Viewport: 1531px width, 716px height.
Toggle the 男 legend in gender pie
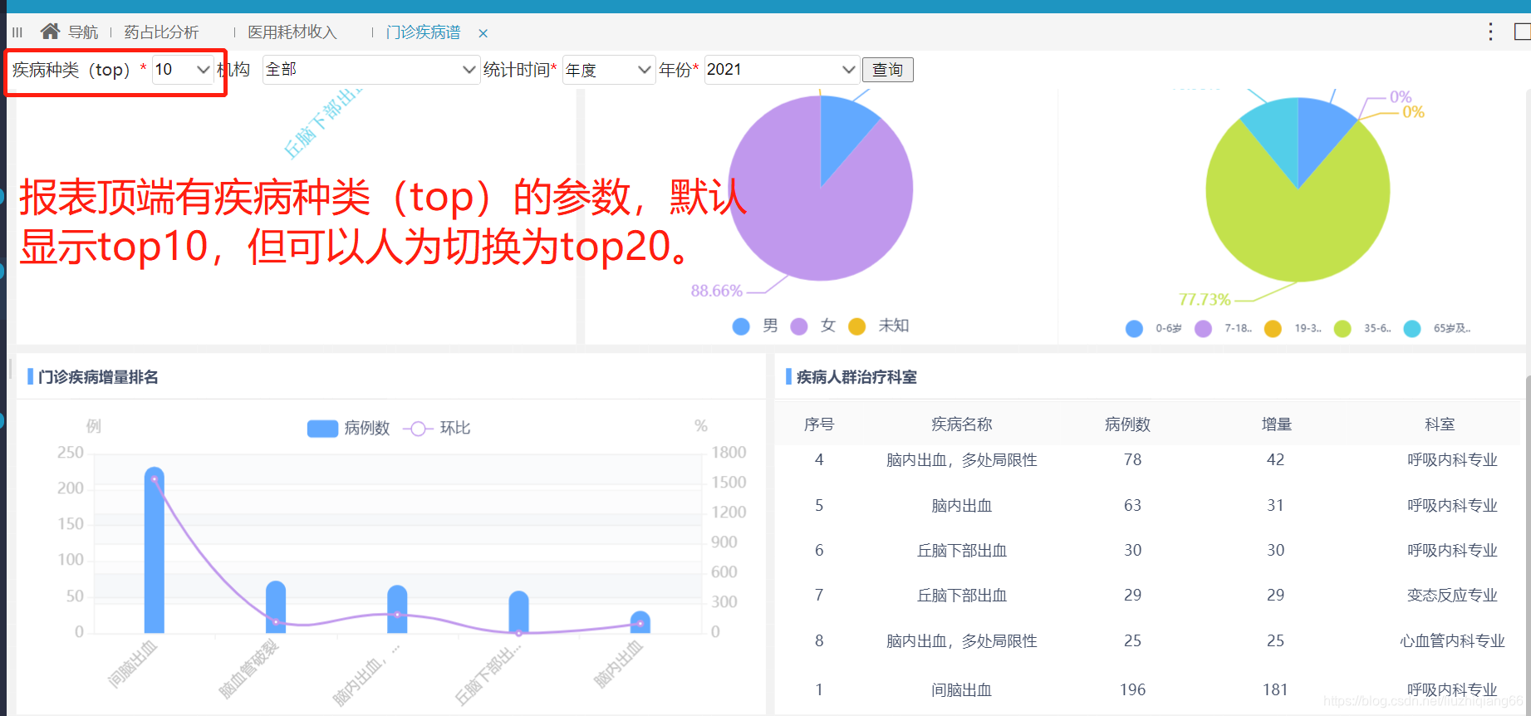point(755,326)
